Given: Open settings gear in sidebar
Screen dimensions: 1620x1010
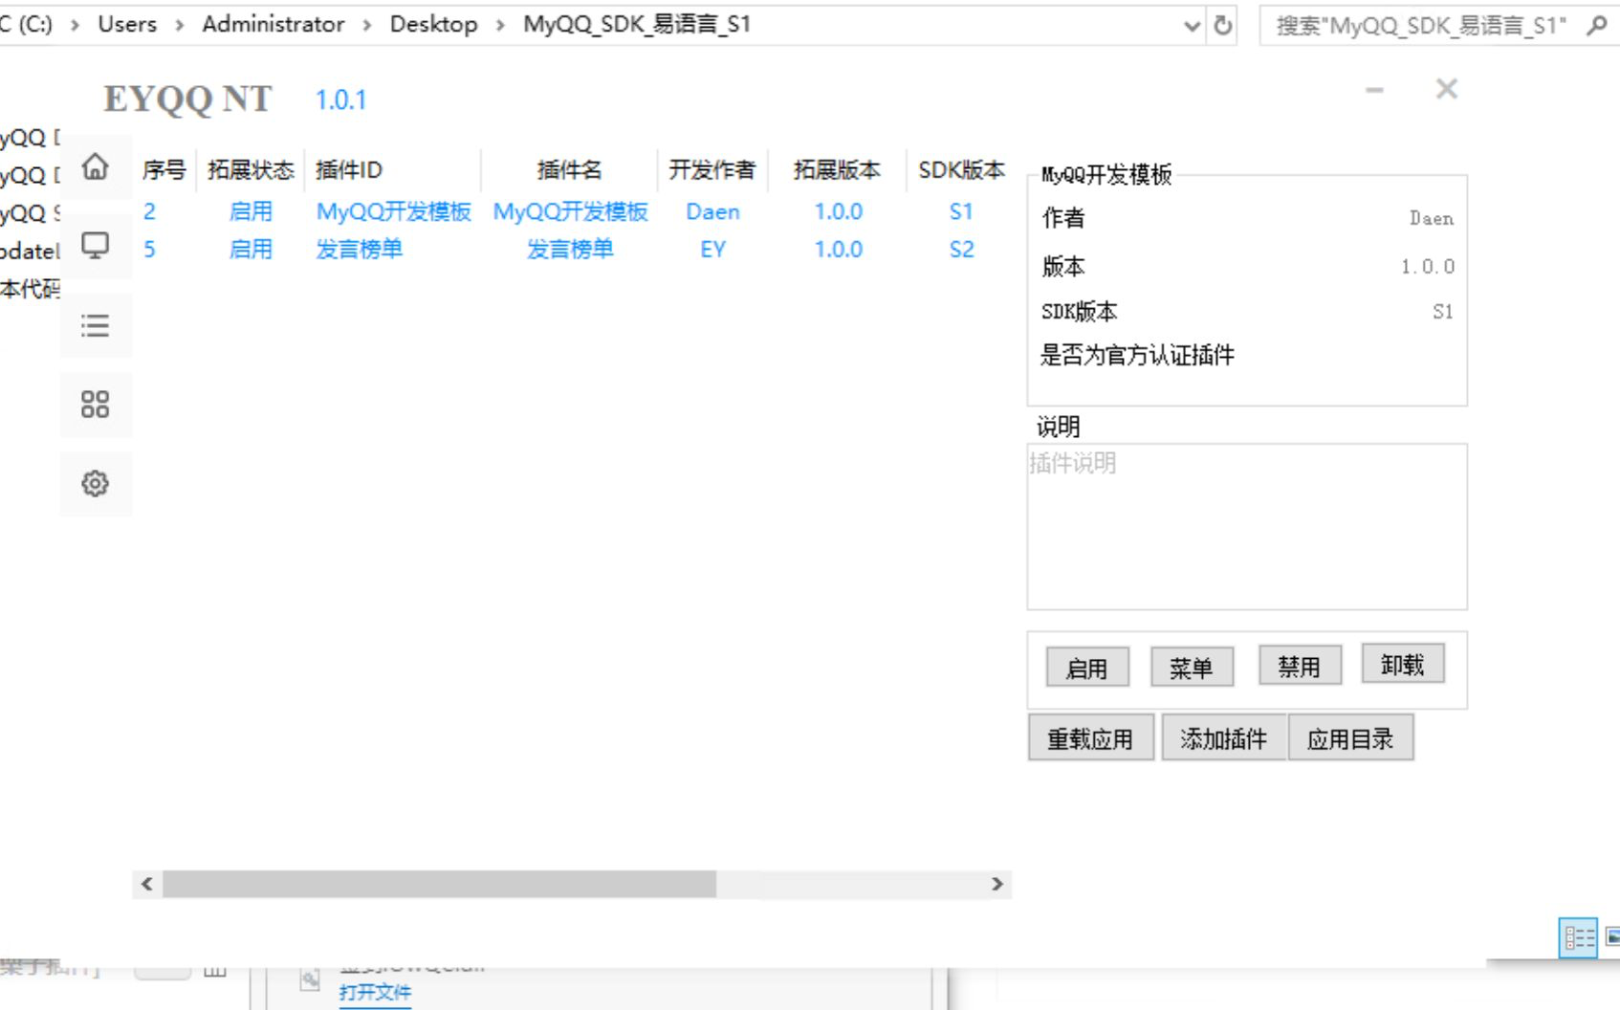Looking at the screenshot, I should (x=95, y=484).
